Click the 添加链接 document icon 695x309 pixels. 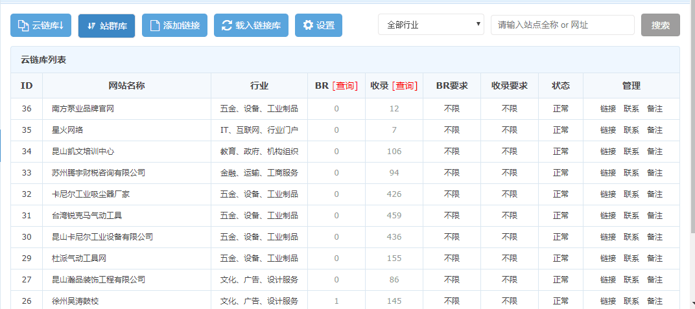click(x=154, y=26)
